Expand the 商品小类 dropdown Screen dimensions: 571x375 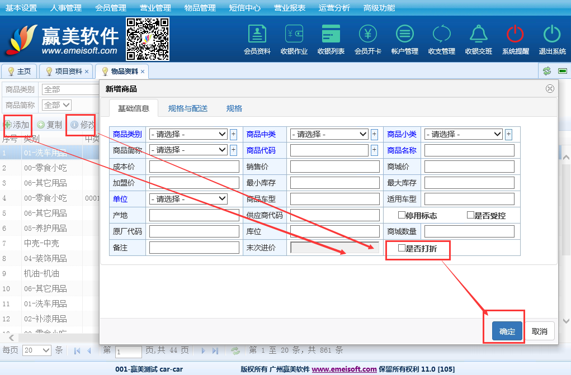click(x=463, y=134)
